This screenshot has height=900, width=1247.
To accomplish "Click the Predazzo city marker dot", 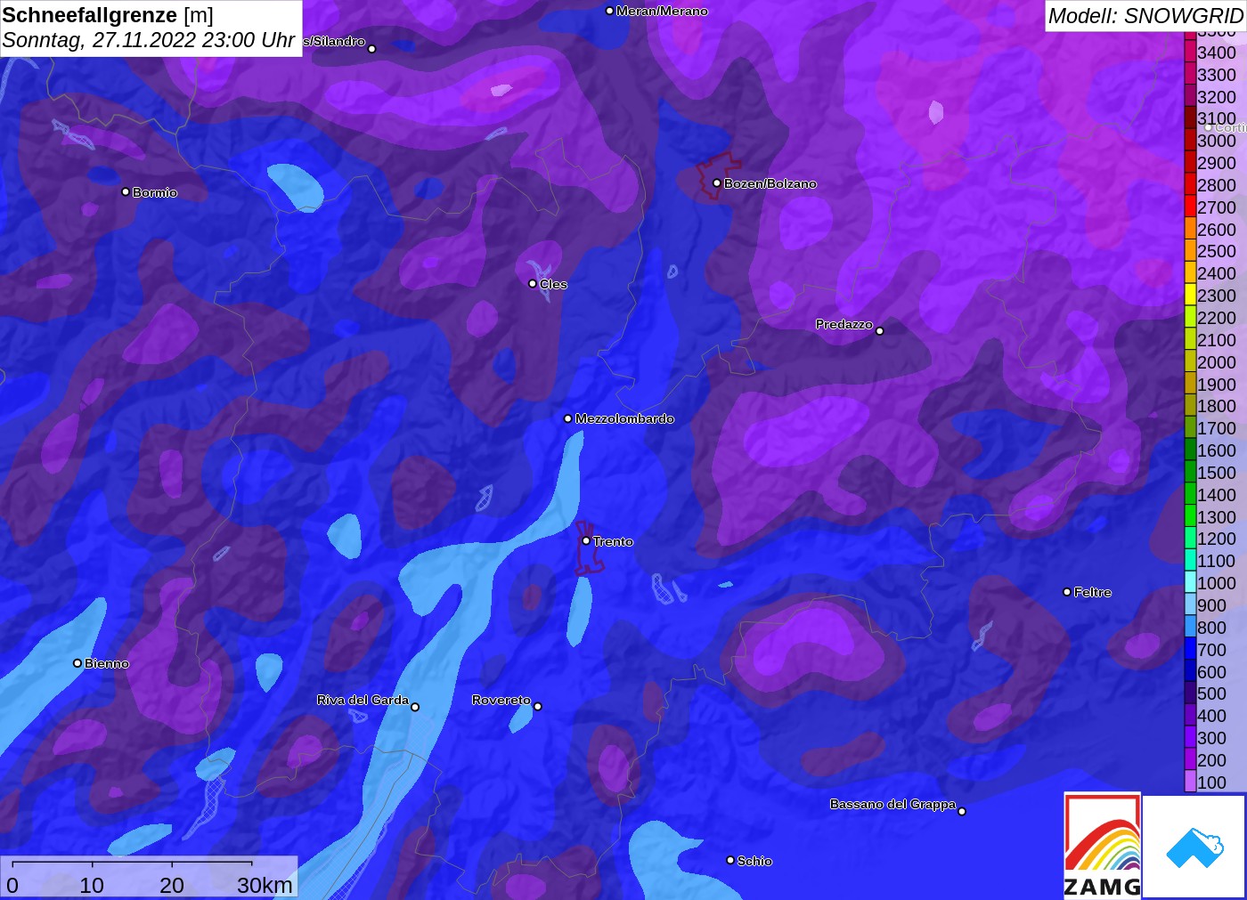I will click(880, 331).
